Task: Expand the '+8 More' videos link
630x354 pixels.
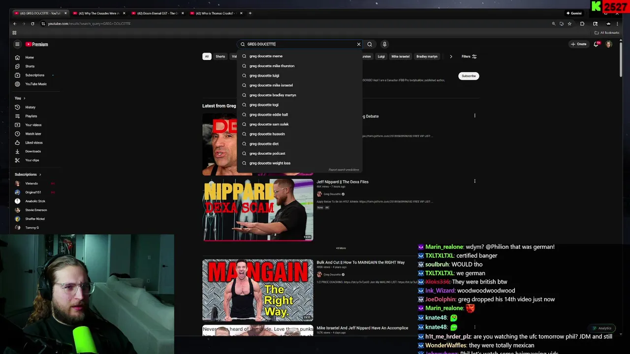Action: tap(341, 248)
